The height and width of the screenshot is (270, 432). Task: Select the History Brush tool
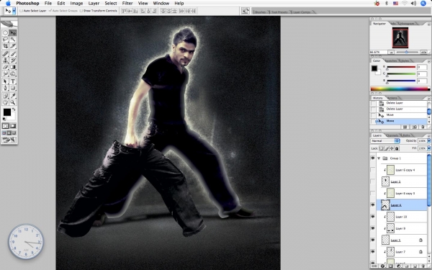click(13, 60)
